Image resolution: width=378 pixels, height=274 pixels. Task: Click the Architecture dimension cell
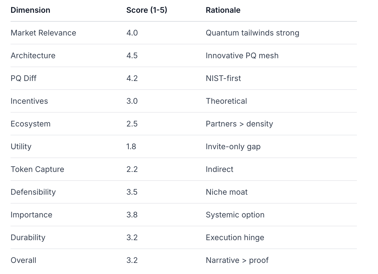tap(33, 56)
